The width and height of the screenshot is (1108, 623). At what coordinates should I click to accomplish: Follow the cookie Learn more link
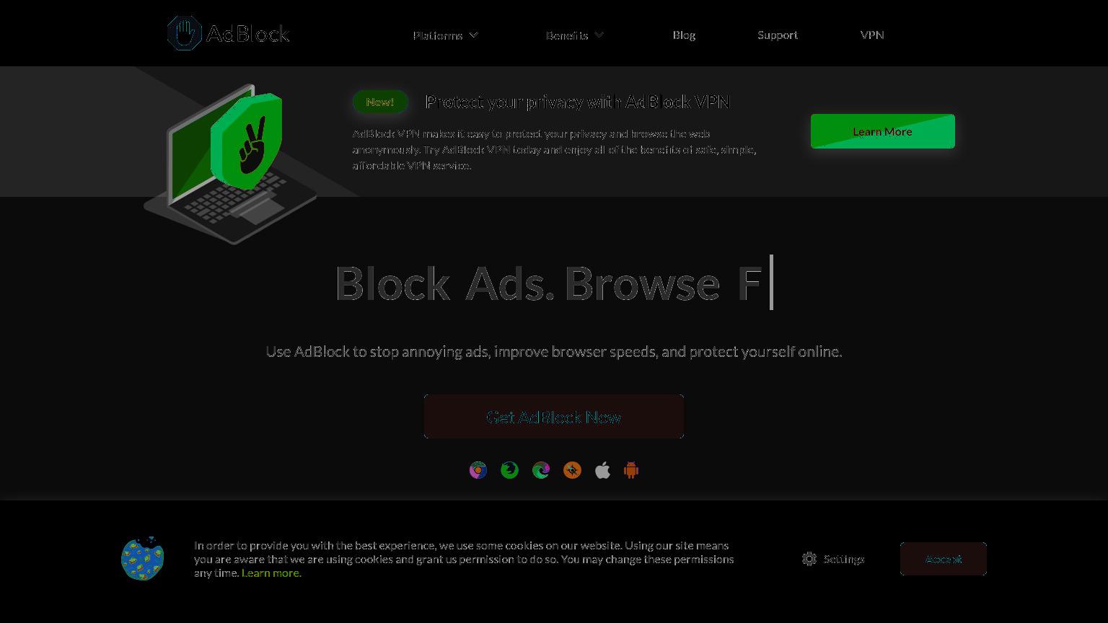click(x=271, y=573)
